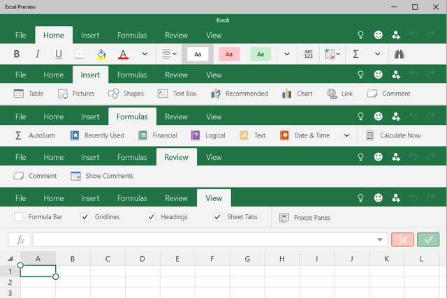Apply the pink Bad cell style
This screenshot has width=447, height=298.
pos(229,54)
